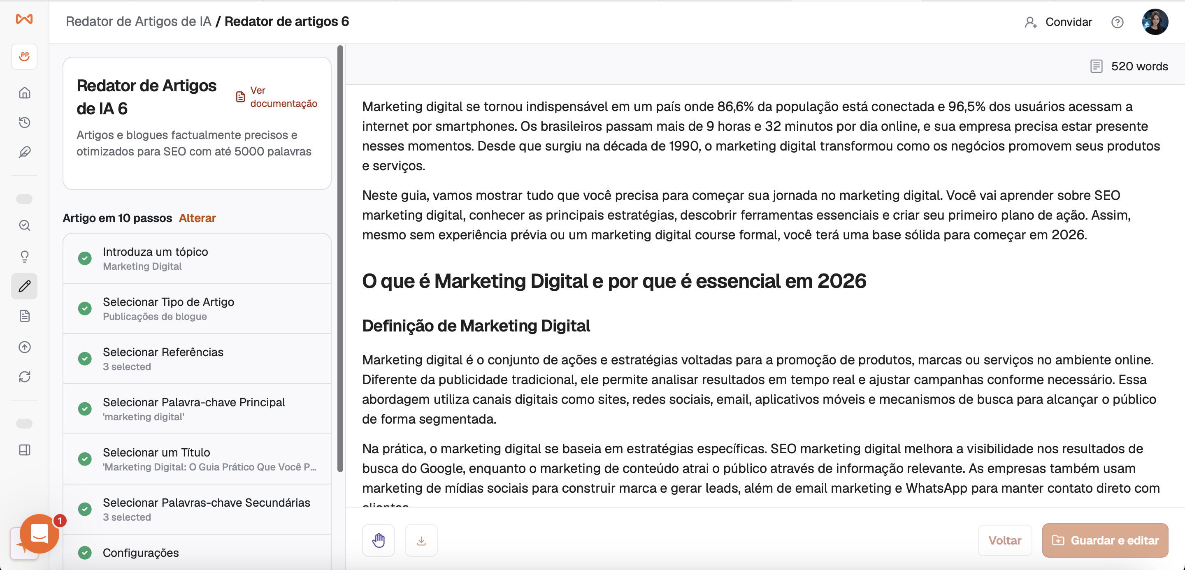Click the 520 words counter text
1185x570 pixels.
coord(1139,66)
